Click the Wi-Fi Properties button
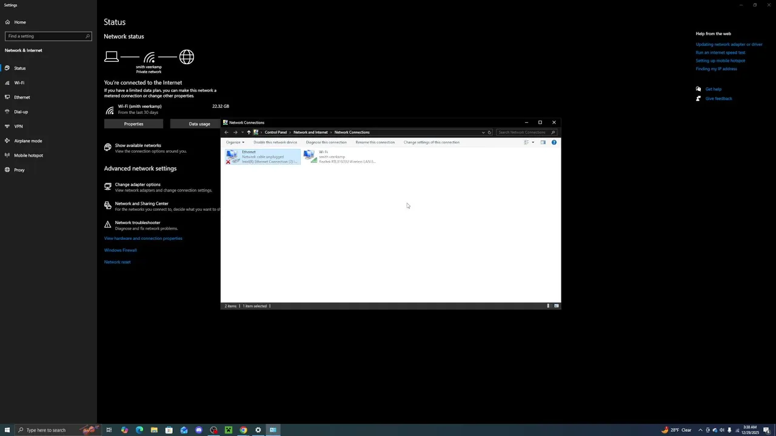The width and height of the screenshot is (776, 436). tap(133, 124)
